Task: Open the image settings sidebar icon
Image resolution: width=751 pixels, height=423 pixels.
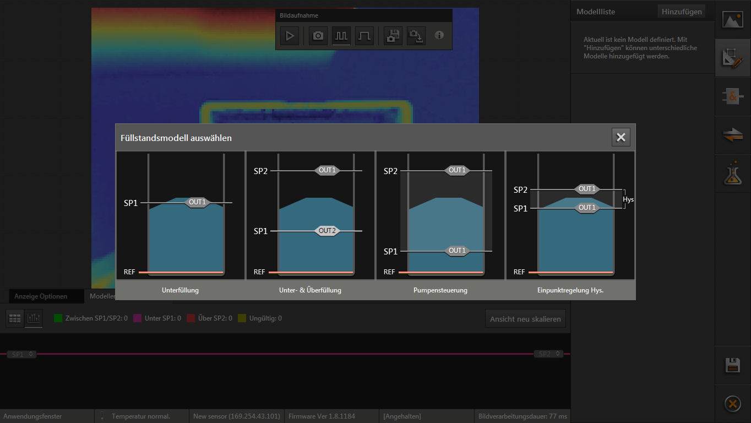Action: tap(732, 20)
